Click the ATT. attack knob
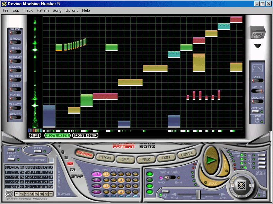This screenshot has height=204, width=273. (x=257, y=81)
